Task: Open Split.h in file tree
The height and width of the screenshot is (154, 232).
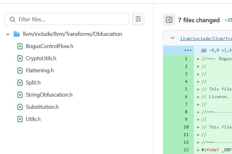Action: click(x=33, y=83)
